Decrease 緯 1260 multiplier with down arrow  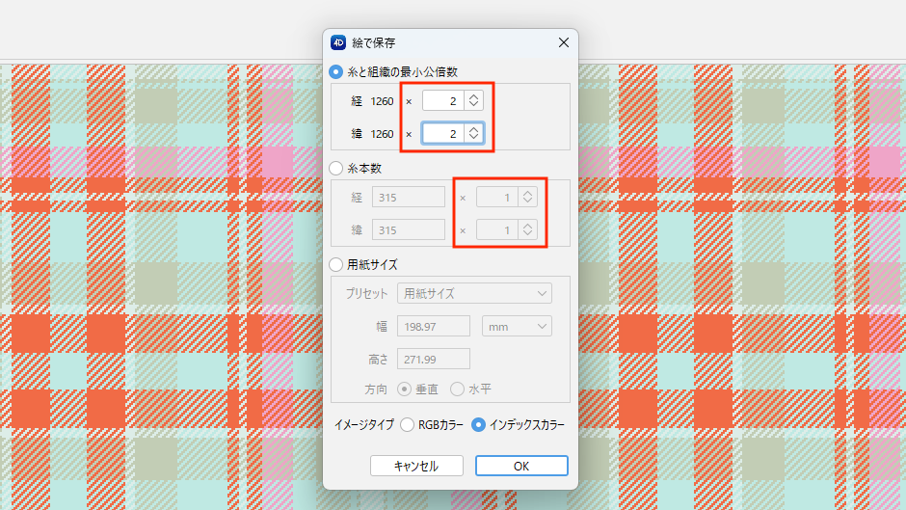473,138
